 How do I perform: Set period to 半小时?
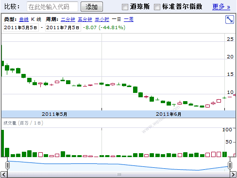click(x=102, y=19)
